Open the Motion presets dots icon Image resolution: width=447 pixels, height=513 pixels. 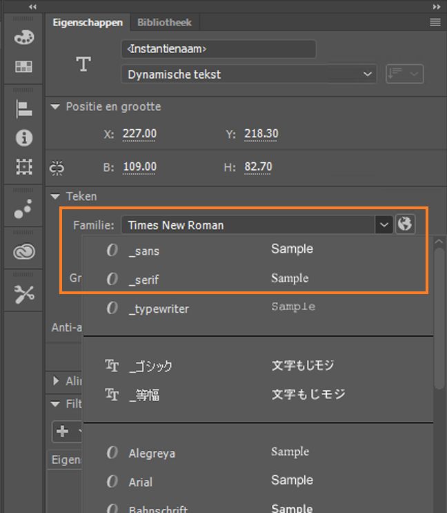coord(23,209)
